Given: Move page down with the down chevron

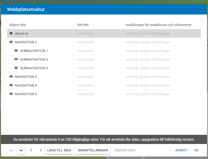Looking at the screenshot, I should (21, 150).
